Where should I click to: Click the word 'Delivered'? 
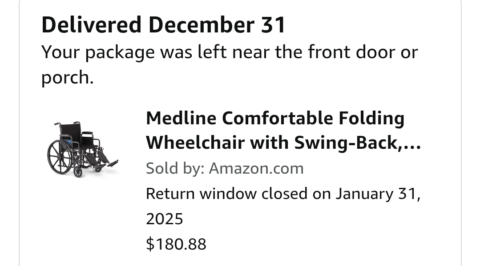click(91, 25)
